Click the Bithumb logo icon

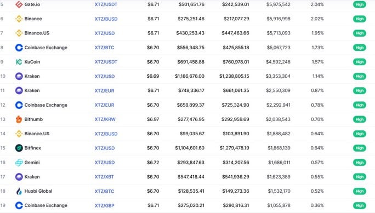pyautogui.click(x=19, y=119)
